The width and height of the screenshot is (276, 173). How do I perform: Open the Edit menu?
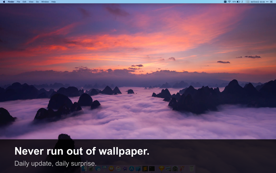[x=24, y=2]
